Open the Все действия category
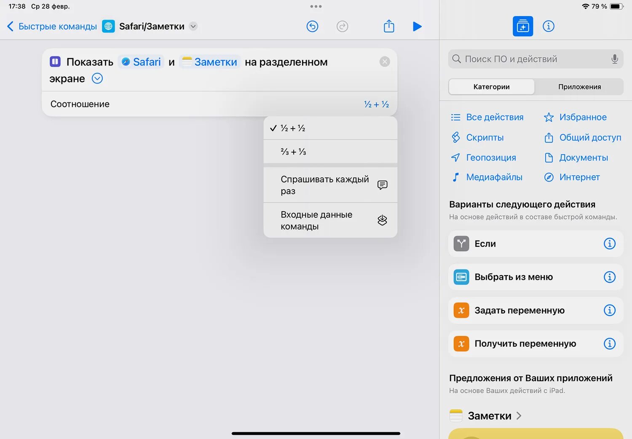Viewport: 632px width, 439px height. (487, 117)
